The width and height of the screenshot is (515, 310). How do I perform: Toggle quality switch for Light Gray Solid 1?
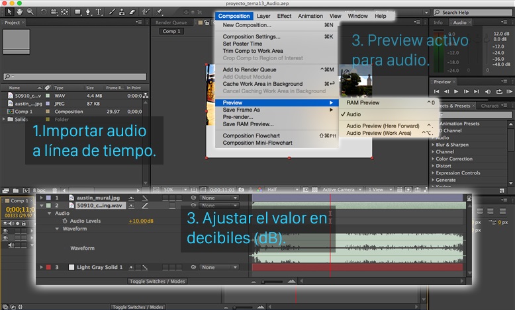coord(145,267)
